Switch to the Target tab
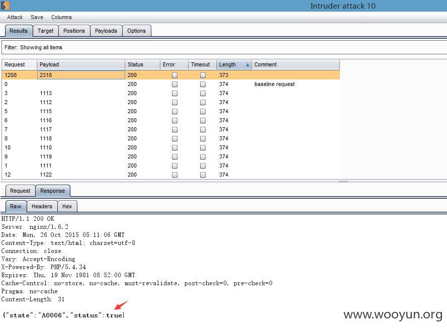 (x=46, y=31)
